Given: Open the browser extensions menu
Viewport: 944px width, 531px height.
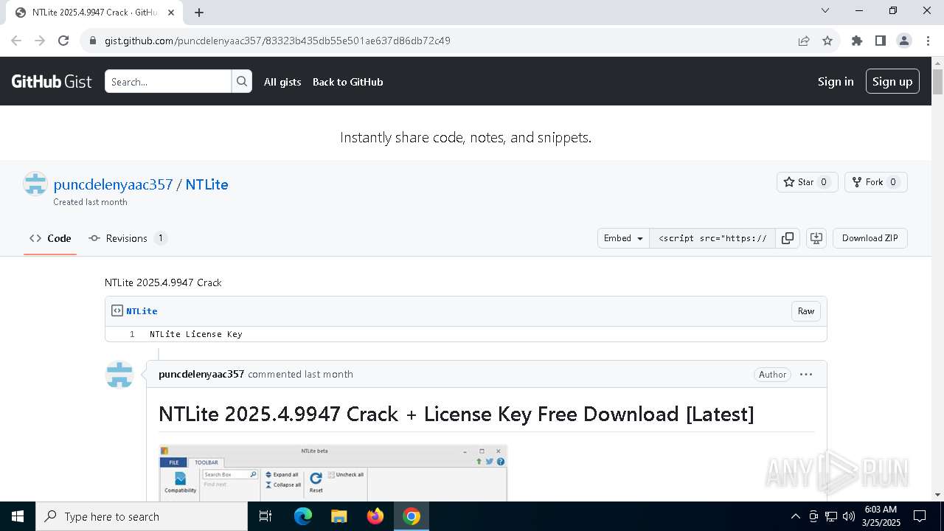Looking at the screenshot, I should click(x=857, y=41).
